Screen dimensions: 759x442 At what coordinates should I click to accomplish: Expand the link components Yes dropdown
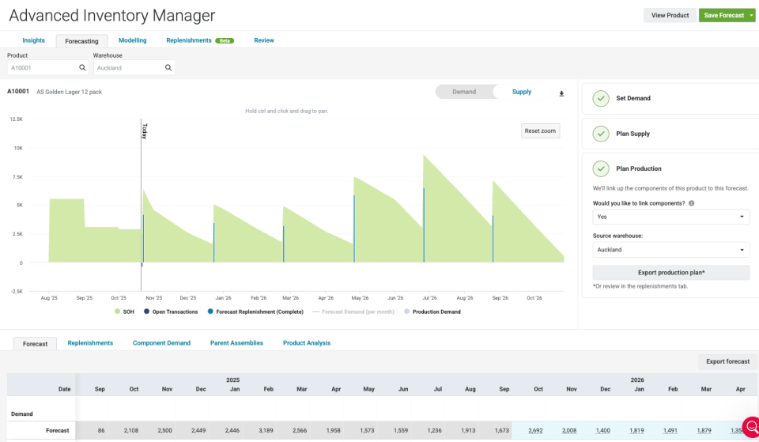pyautogui.click(x=670, y=217)
